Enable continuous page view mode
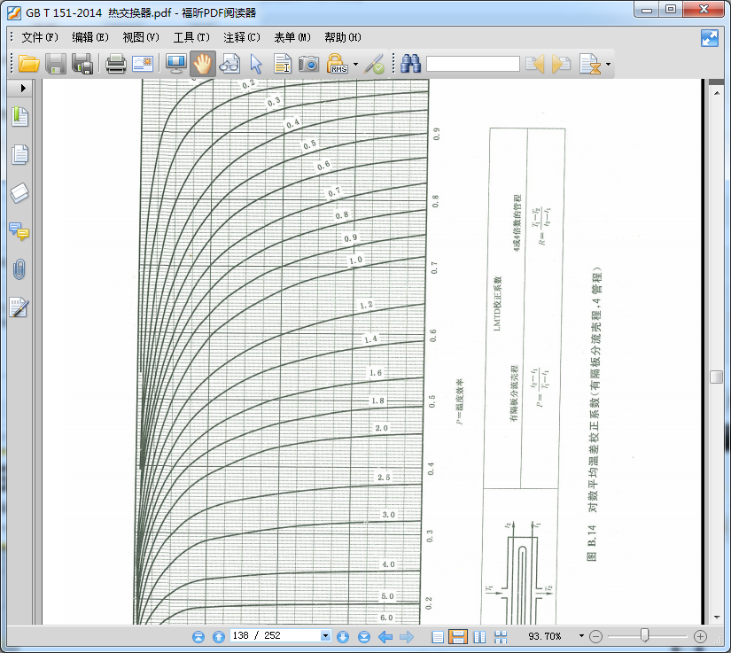731x653 pixels. click(x=458, y=636)
